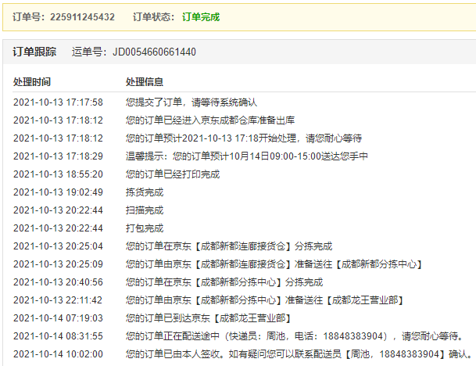Image resolution: width=476 pixels, height=366 pixels.
Task: Click the 拣货完成 entry
Action: (x=145, y=192)
